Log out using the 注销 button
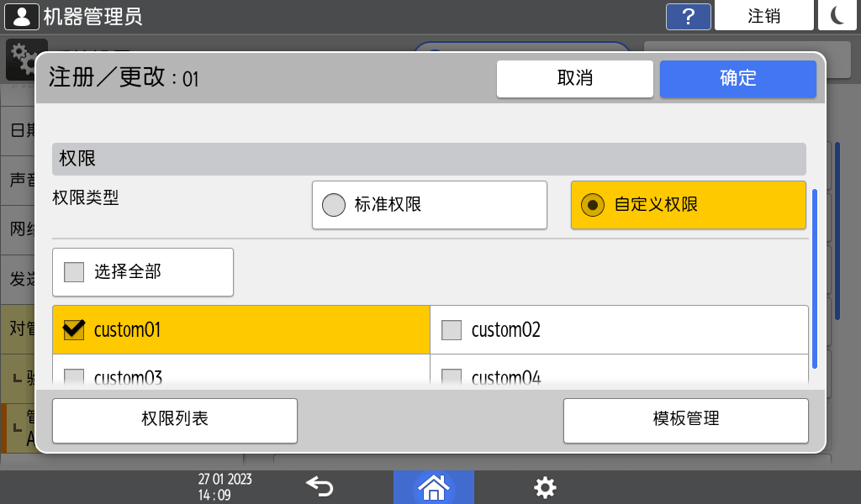Viewport: 861px width, 504px height. [763, 15]
